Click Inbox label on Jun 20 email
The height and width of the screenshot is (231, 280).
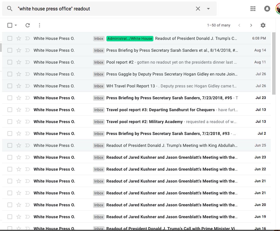point(99,205)
